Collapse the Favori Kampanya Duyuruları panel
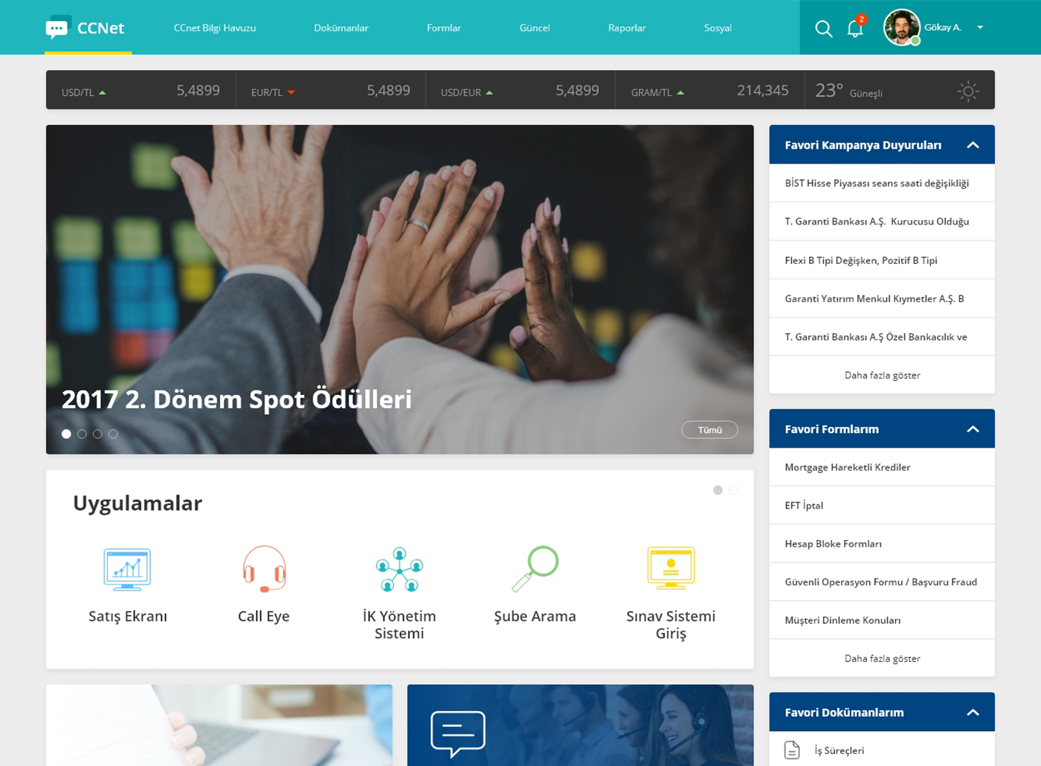The height and width of the screenshot is (766, 1041). (x=973, y=144)
